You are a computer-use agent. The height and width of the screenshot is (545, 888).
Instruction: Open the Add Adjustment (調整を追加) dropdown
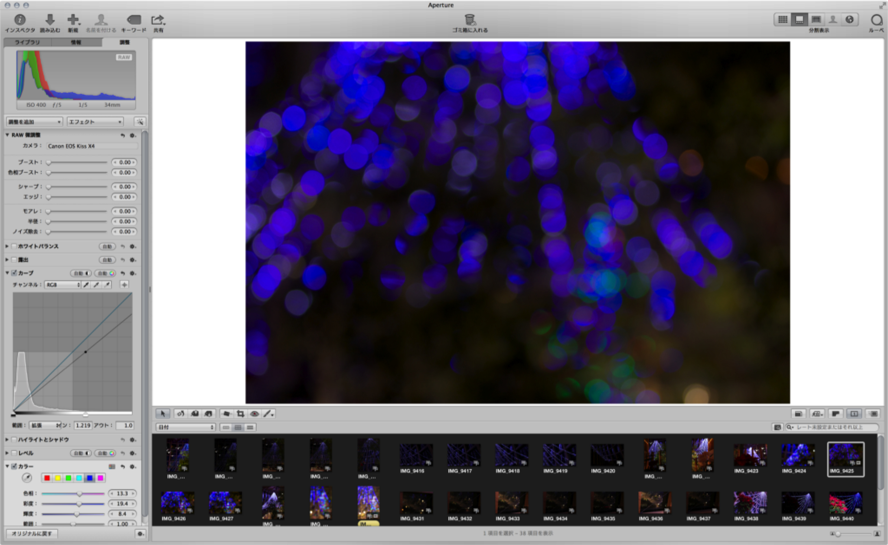(34, 122)
